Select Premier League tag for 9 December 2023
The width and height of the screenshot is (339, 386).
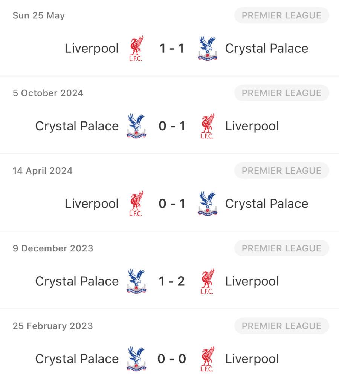point(282,248)
